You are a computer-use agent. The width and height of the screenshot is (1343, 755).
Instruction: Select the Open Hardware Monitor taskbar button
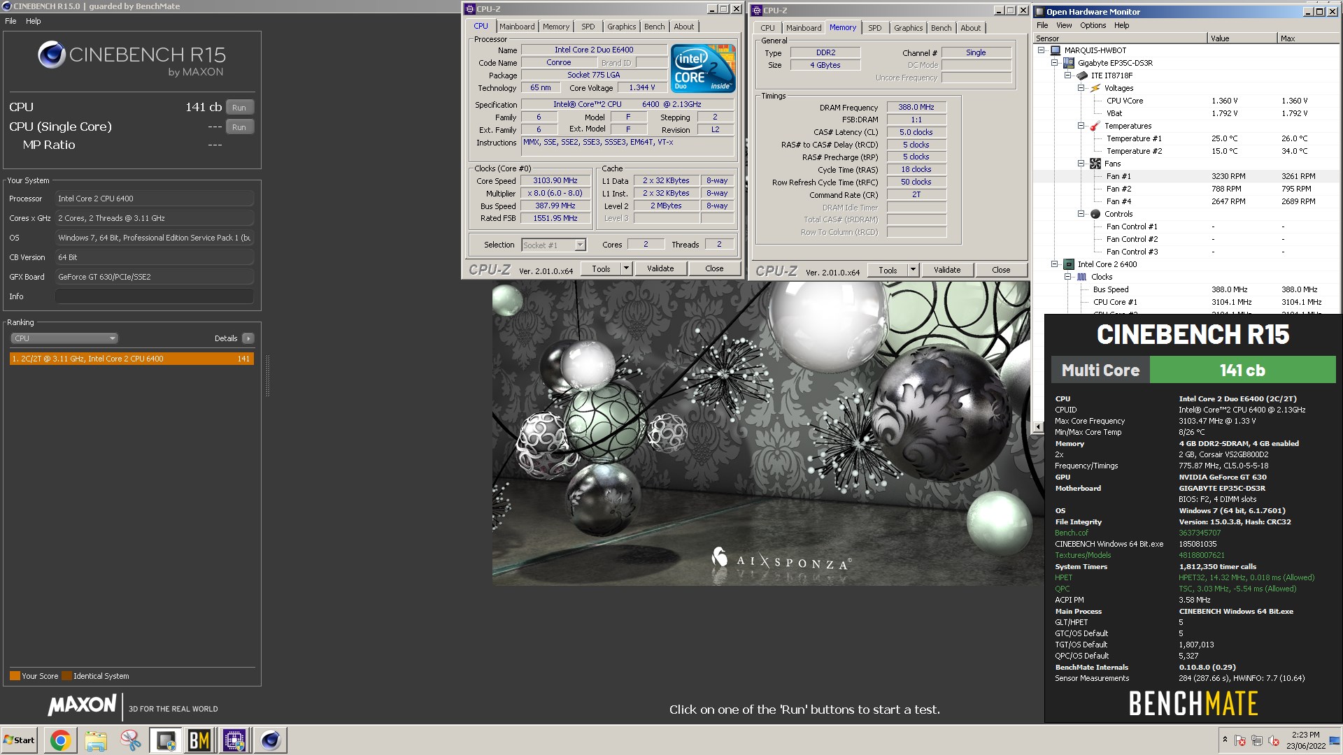tap(166, 740)
